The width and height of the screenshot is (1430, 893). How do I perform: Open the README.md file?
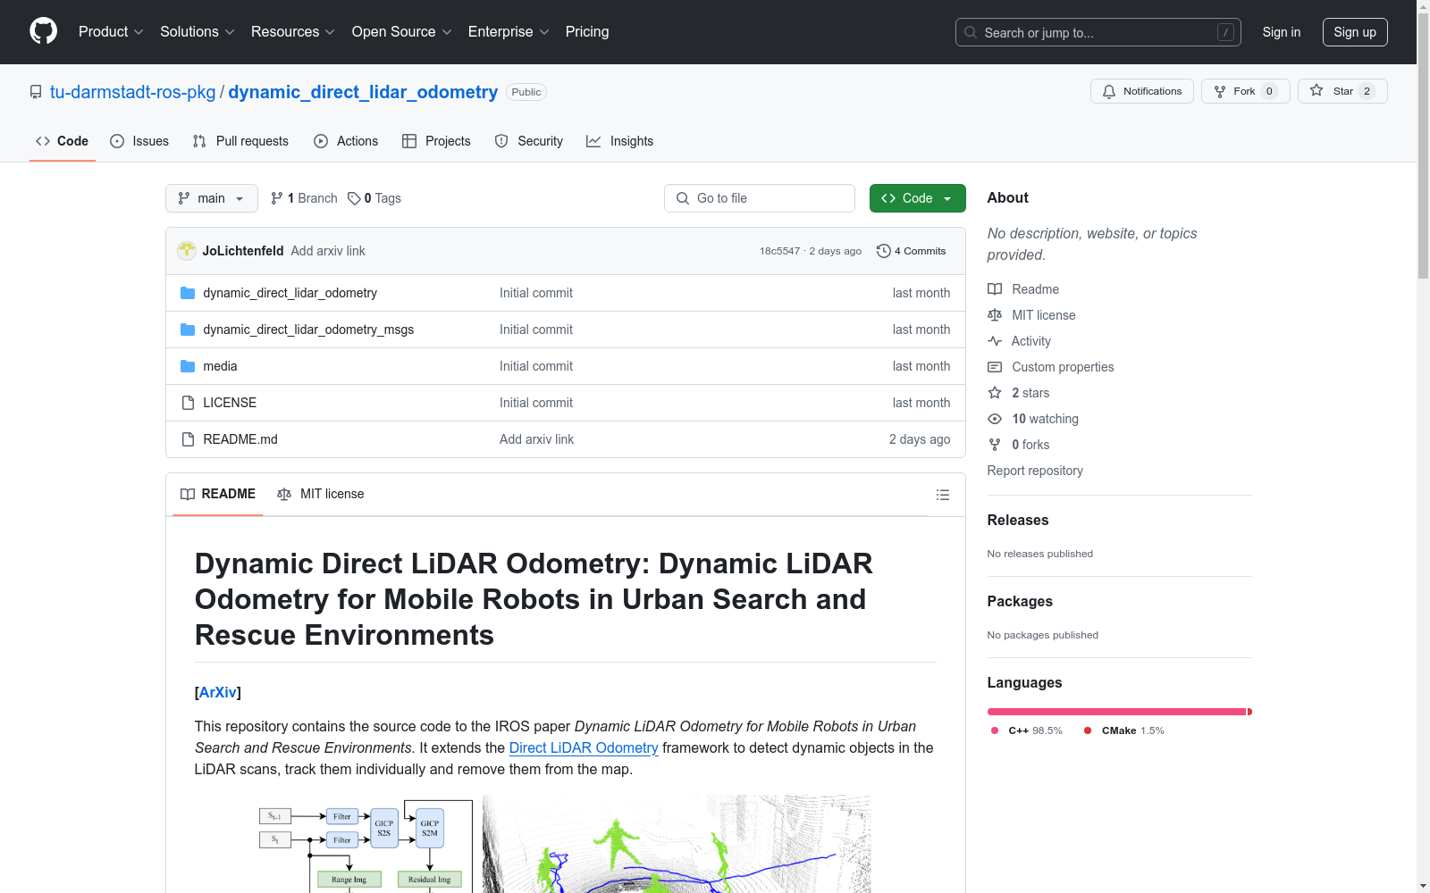click(x=240, y=439)
